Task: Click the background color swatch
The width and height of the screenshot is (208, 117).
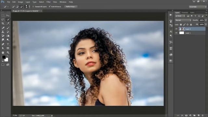Action: 6,60
